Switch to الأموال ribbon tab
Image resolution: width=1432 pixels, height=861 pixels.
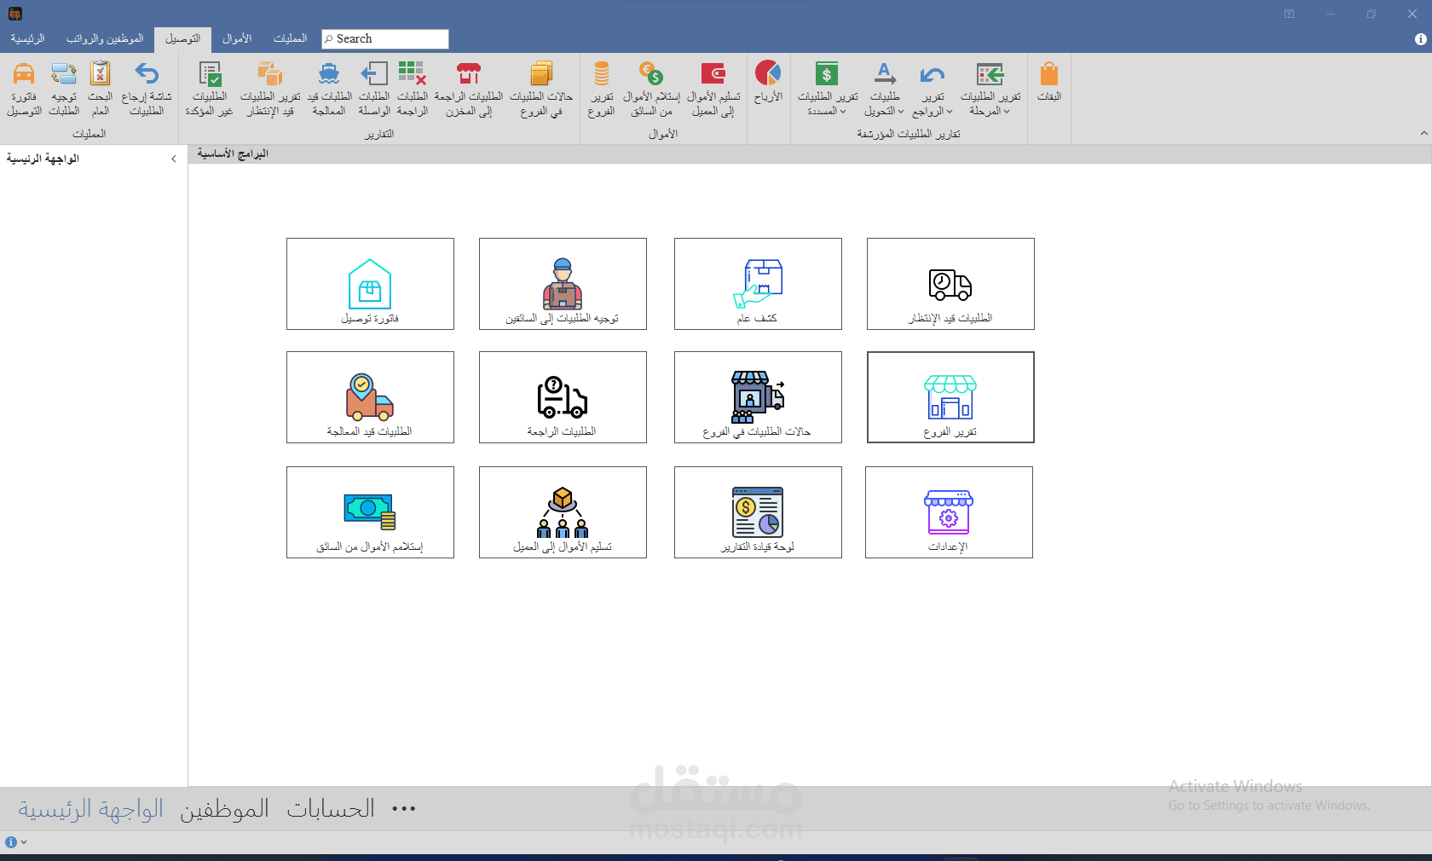[x=237, y=38]
